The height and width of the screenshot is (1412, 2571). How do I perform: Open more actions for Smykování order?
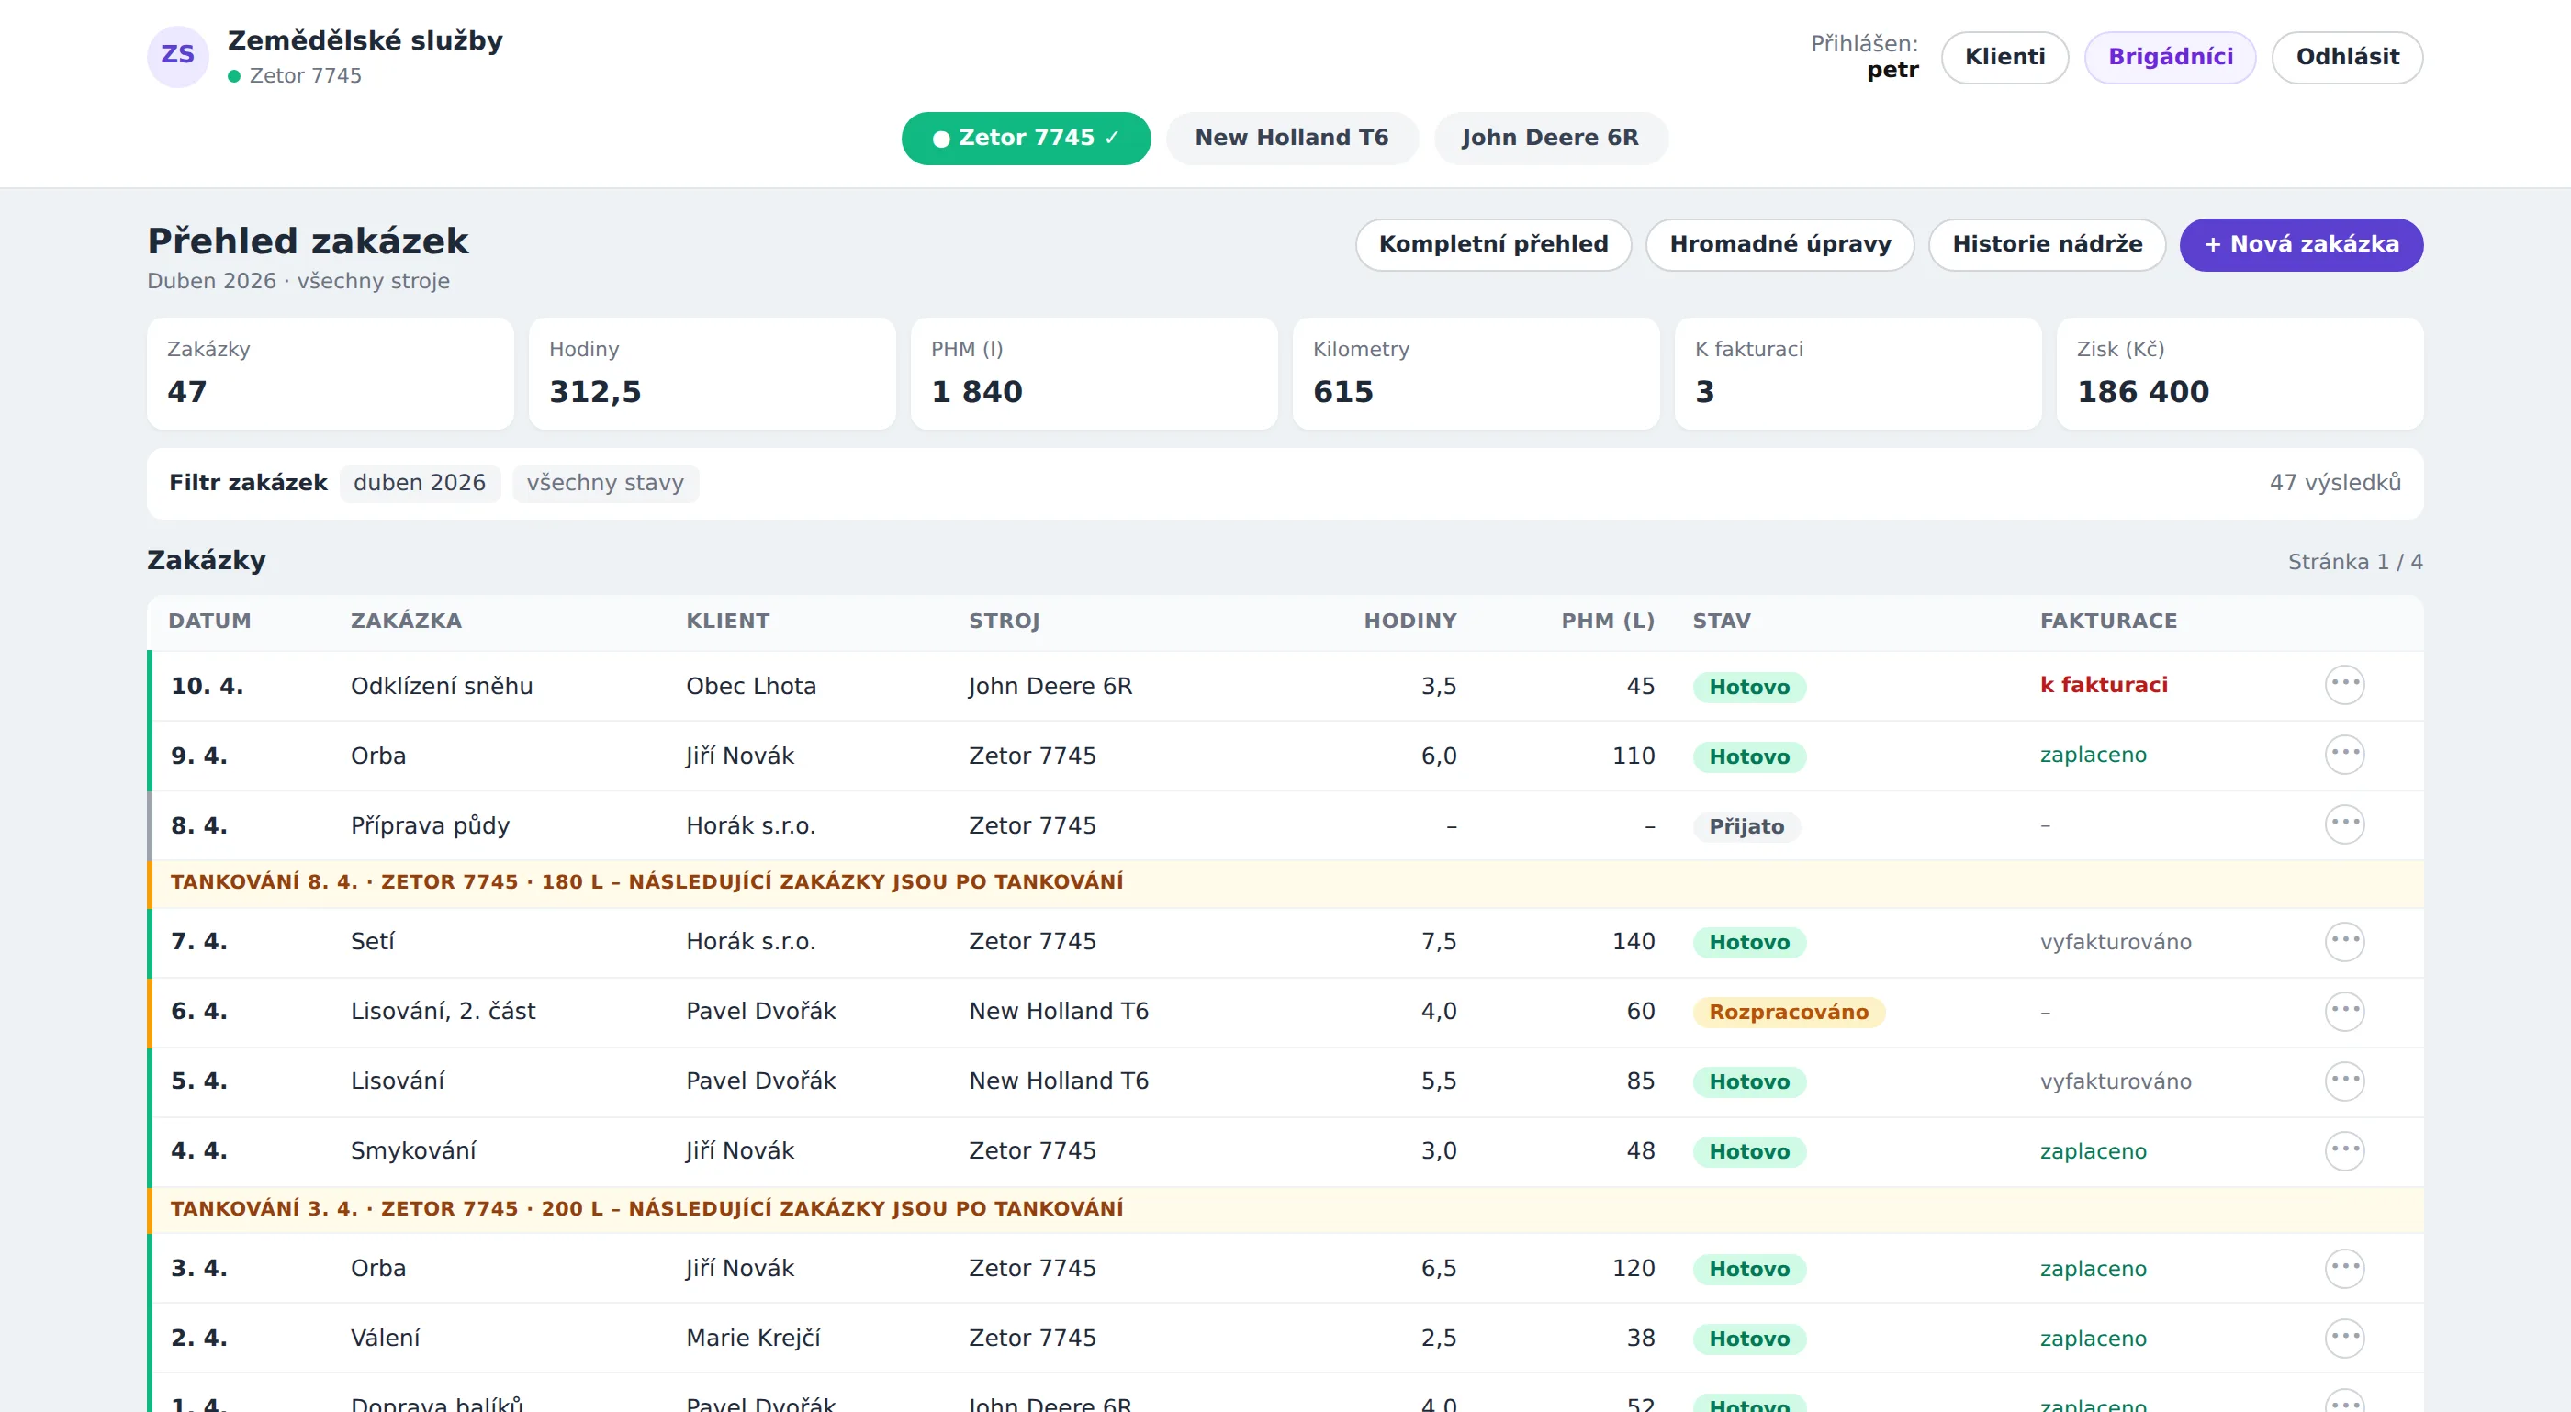click(x=2344, y=1150)
